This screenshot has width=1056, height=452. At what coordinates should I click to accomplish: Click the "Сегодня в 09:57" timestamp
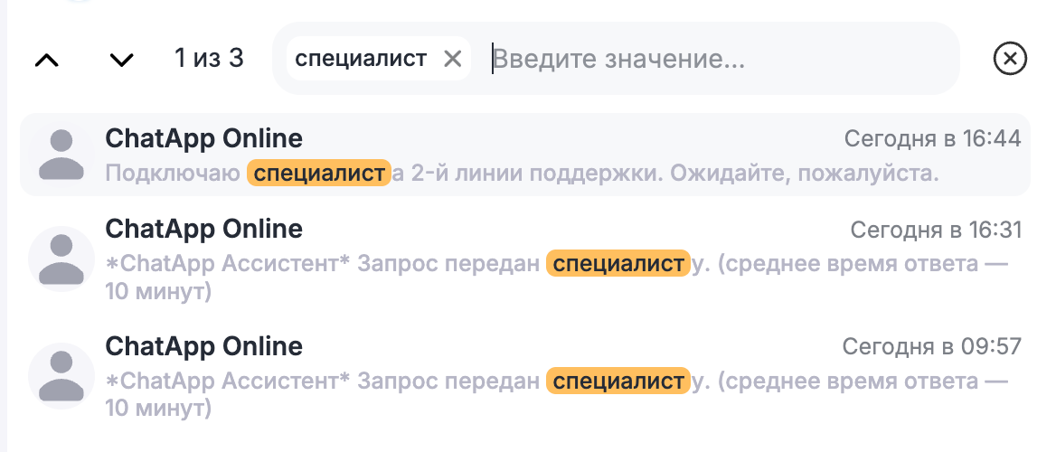[931, 346]
